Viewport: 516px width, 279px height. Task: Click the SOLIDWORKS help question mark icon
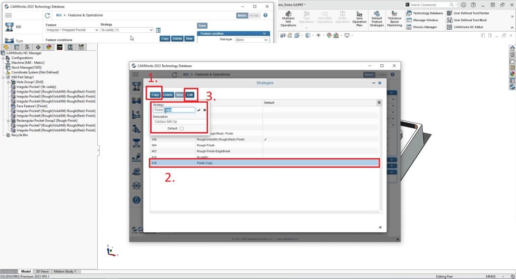tap(473, 5)
